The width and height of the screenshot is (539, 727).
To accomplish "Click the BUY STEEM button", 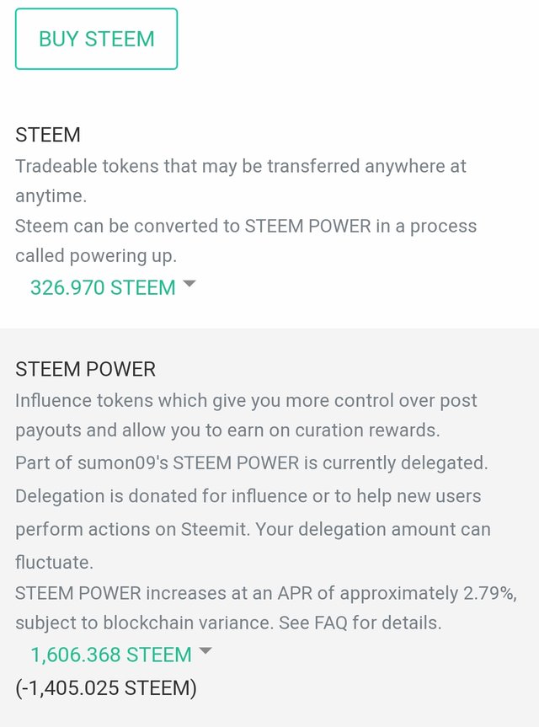I will click(x=96, y=39).
